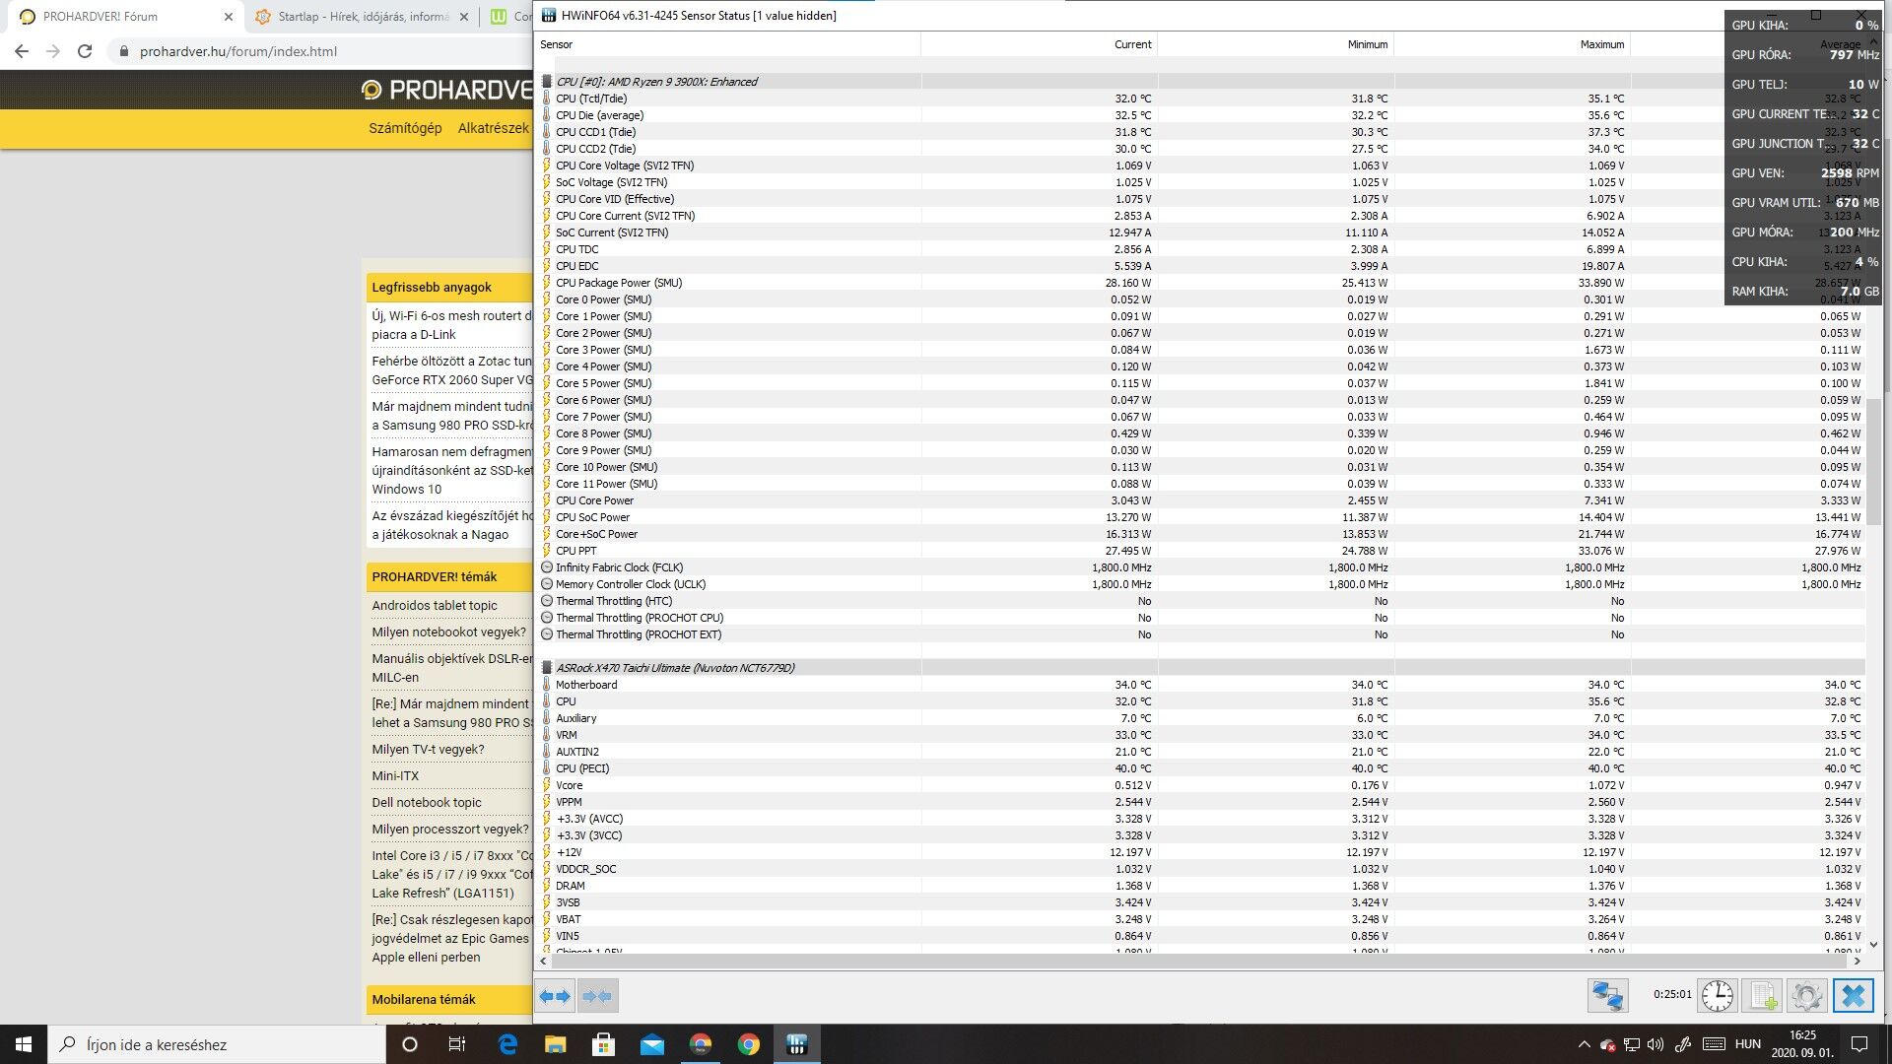Image resolution: width=1892 pixels, height=1064 pixels.
Task: Go back in the Chrome browser
Action: (x=22, y=51)
